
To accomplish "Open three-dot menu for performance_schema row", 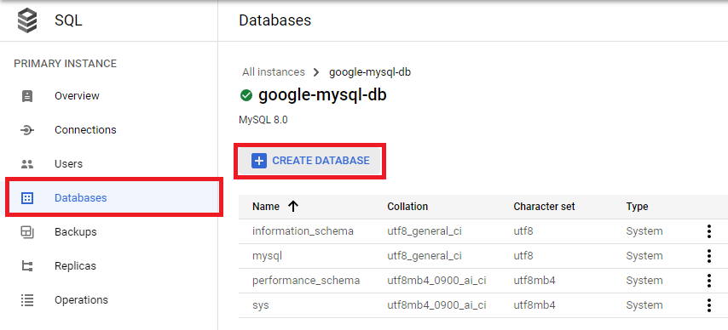I will point(708,281).
